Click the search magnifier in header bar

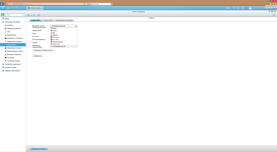(x=264, y=8)
